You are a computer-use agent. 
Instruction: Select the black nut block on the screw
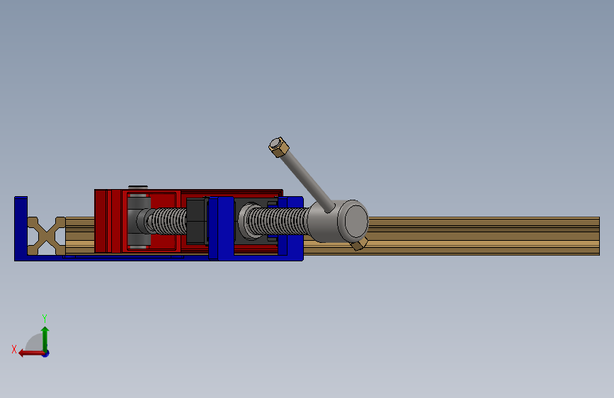[x=197, y=222]
